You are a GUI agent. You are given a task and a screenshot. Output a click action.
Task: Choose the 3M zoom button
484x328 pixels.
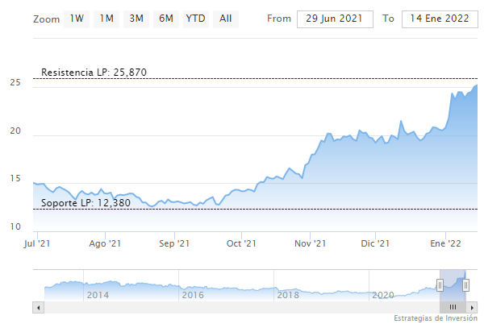click(136, 19)
